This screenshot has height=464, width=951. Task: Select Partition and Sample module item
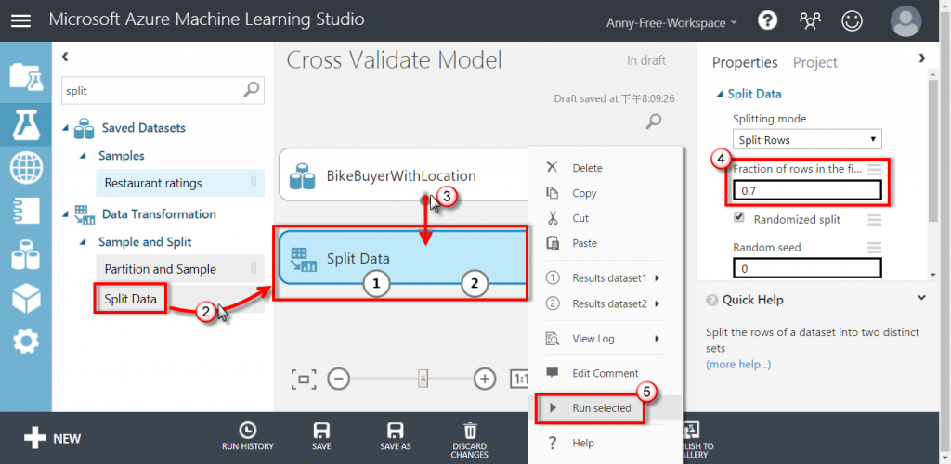(x=180, y=268)
